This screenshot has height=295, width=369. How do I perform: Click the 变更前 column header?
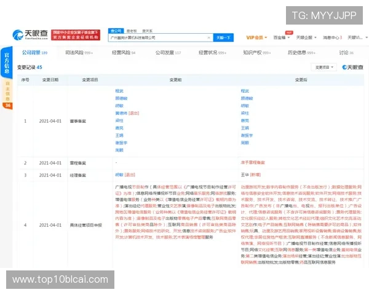[x=175, y=80]
